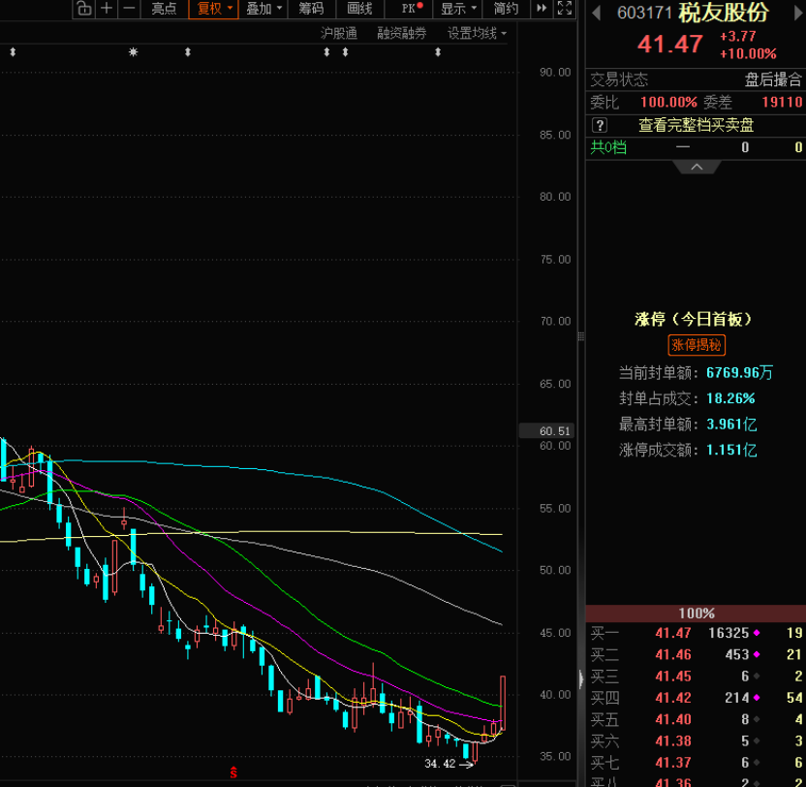This screenshot has height=787, width=806.
Task: Click the 委差 value 19110
Action: pyautogui.click(x=782, y=102)
